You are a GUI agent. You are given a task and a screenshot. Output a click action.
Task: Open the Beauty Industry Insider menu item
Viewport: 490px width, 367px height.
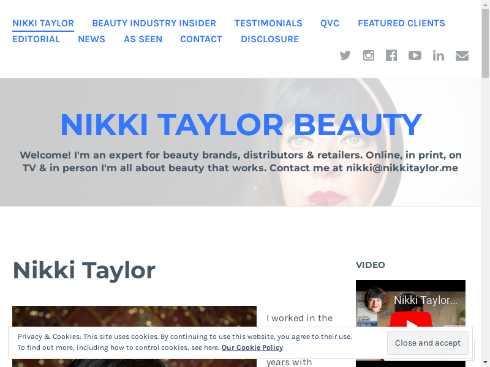click(154, 23)
